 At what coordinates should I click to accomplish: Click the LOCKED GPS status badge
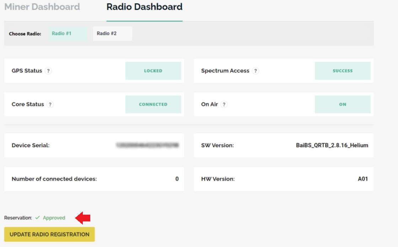(153, 71)
